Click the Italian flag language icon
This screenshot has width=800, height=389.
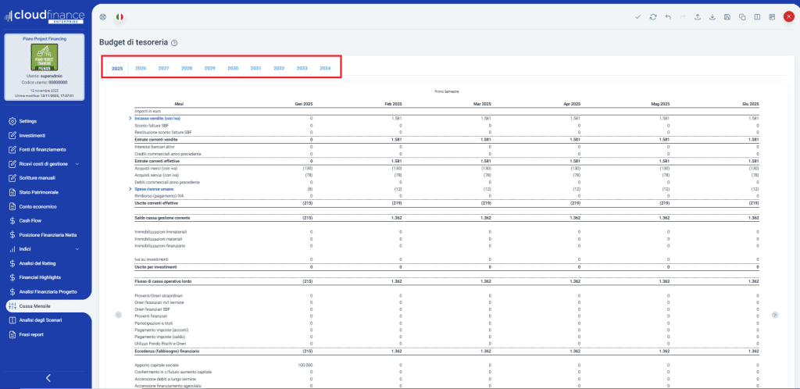tap(119, 16)
